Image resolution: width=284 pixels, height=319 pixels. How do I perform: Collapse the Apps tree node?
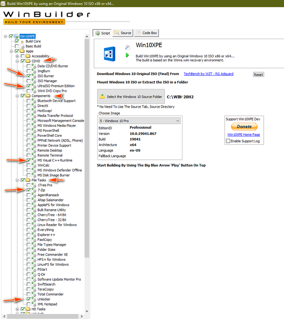[x=12, y=51]
